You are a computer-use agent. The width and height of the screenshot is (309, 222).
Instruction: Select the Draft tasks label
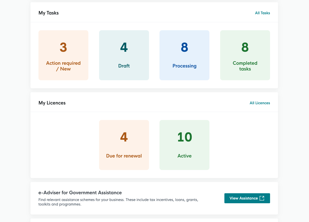(124, 66)
